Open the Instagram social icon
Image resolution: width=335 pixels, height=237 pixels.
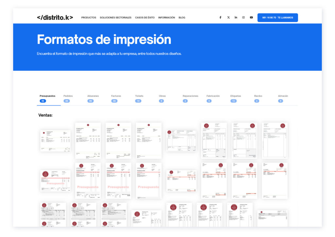[243, 18]
